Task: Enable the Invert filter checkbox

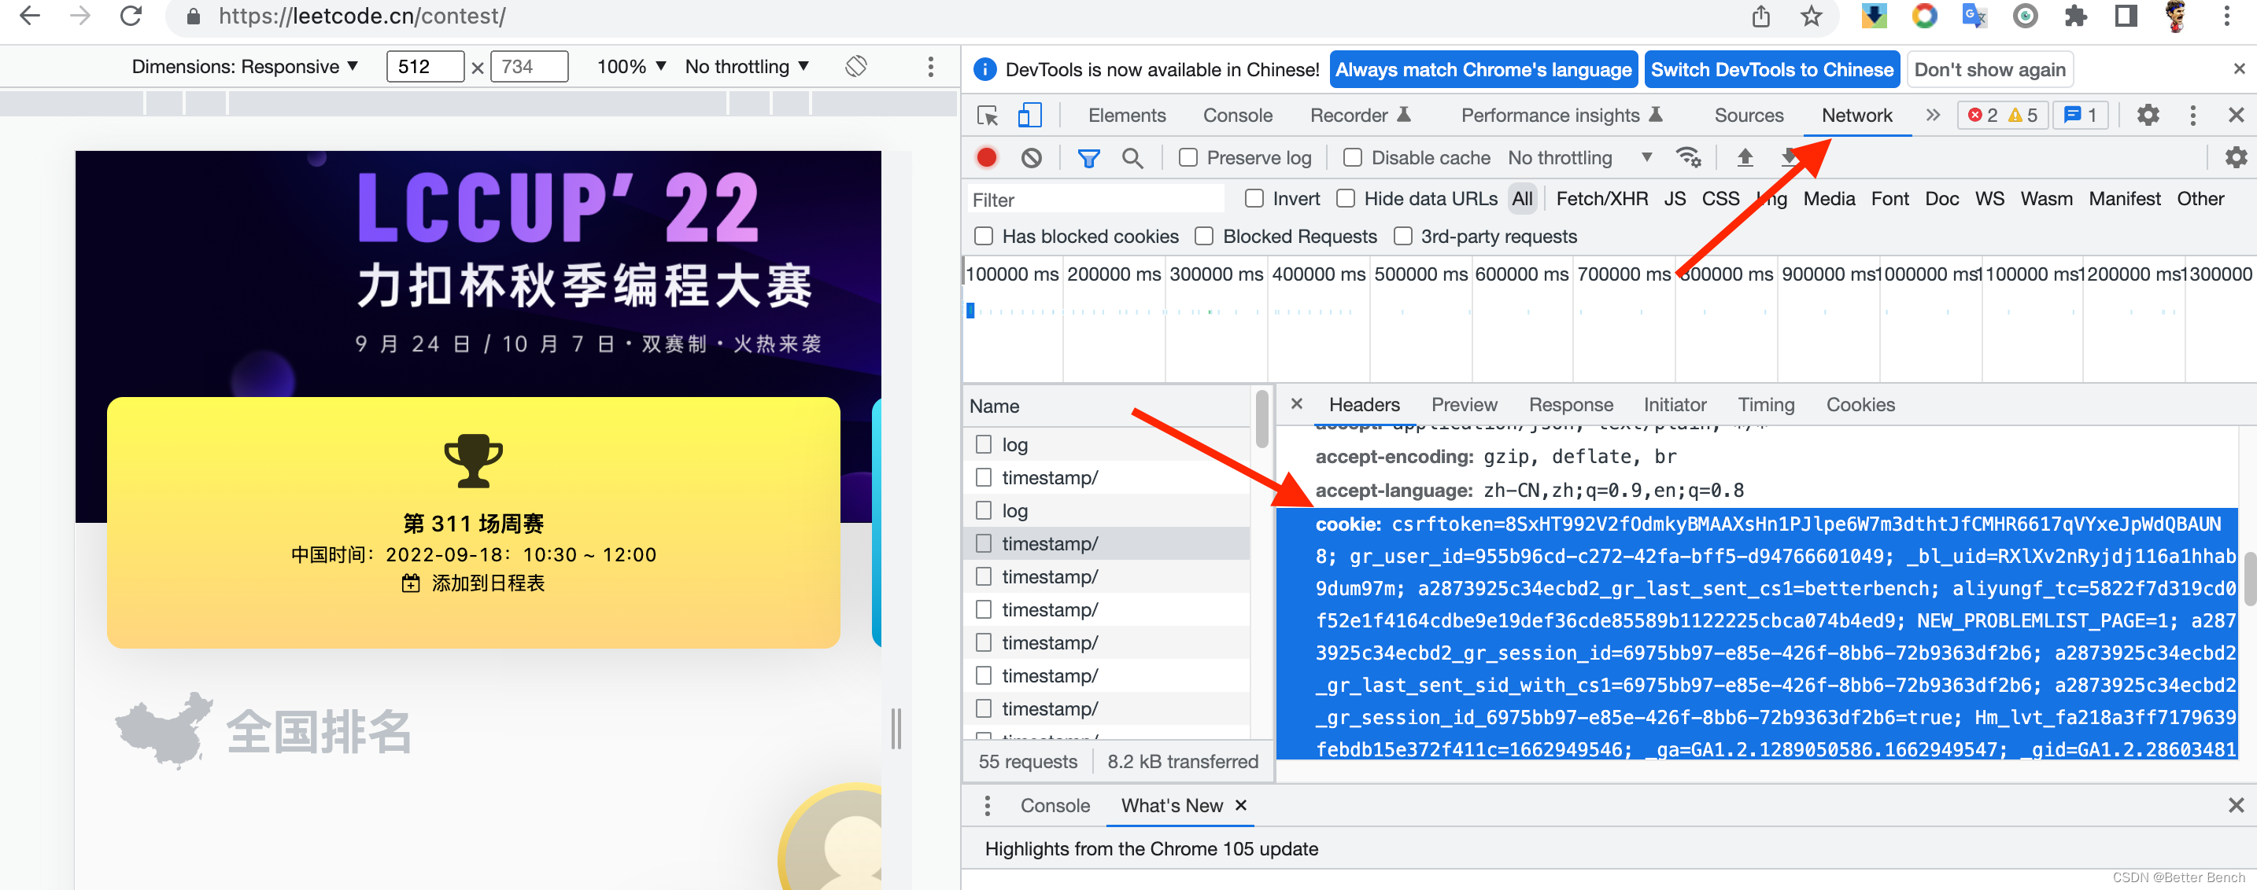Action: pos(1253,199)
